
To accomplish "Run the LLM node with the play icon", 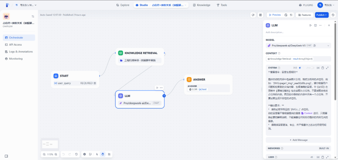I will (x=310, y=25).
